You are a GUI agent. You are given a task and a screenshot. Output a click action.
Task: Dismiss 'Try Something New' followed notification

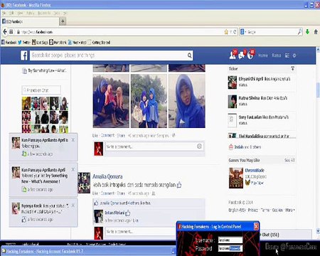pos(73,169)
